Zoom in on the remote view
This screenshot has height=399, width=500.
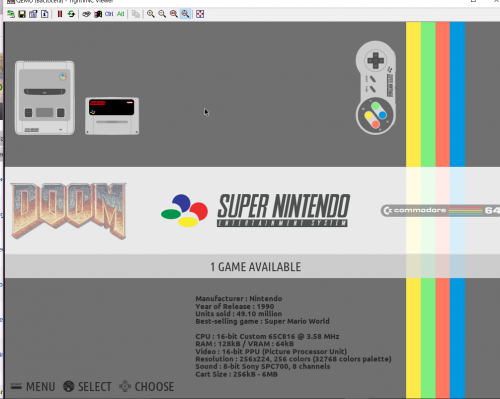point(151,14)
